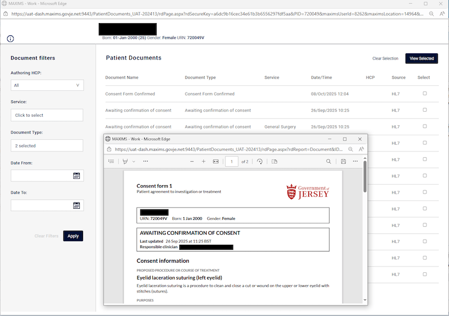Sort by Document Type column header

pos(200,77)
